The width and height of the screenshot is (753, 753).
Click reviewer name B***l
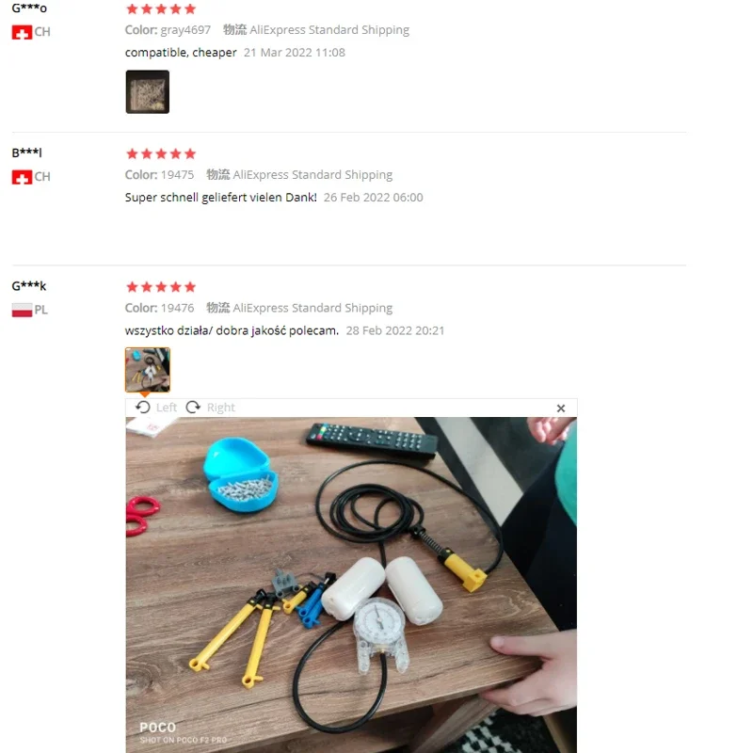click(27, 152)
